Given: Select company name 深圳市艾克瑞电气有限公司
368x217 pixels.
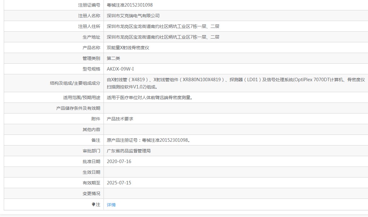Looking at the screenshot, I should (133, 16).
